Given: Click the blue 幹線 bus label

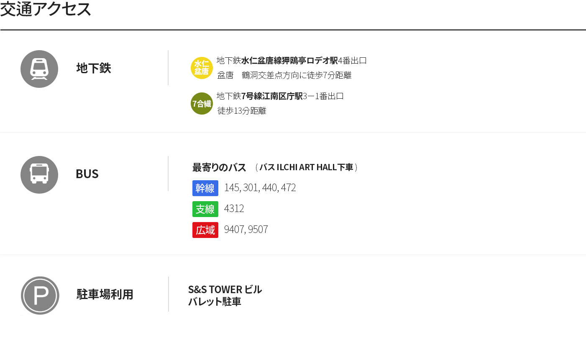Looking at the screenshot, I should coord(205,188).
